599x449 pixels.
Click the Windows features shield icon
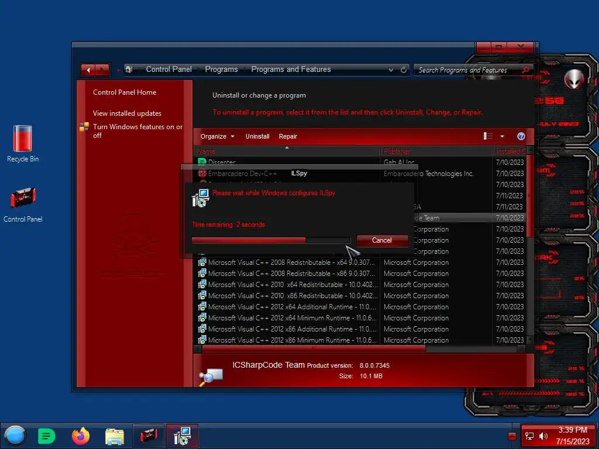coord(84,127)
